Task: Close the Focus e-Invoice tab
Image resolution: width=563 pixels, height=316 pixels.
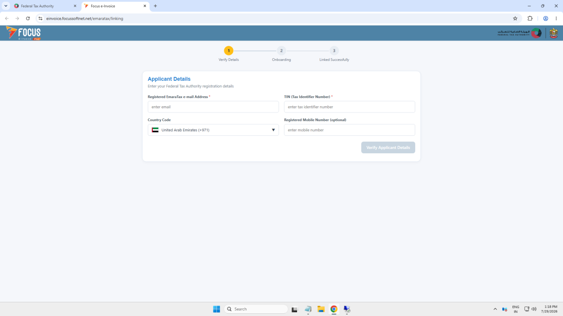Action: [145, 6]
